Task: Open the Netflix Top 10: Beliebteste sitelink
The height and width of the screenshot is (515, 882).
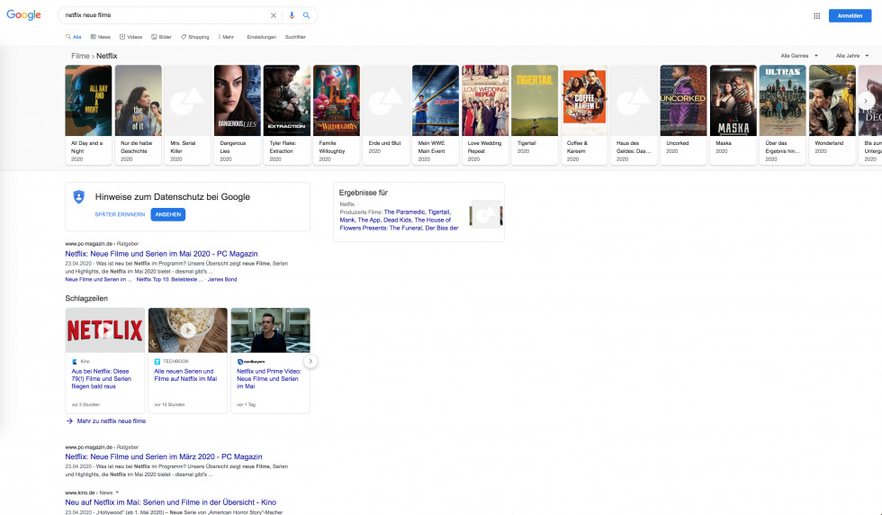Action: coord(169,279)
